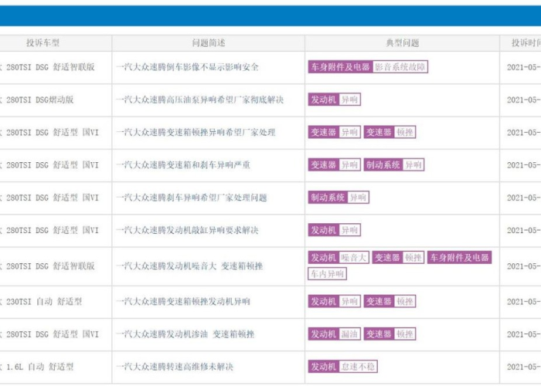
Task: Click the 发动机 漏油 tag
Action: coord(335,334)
